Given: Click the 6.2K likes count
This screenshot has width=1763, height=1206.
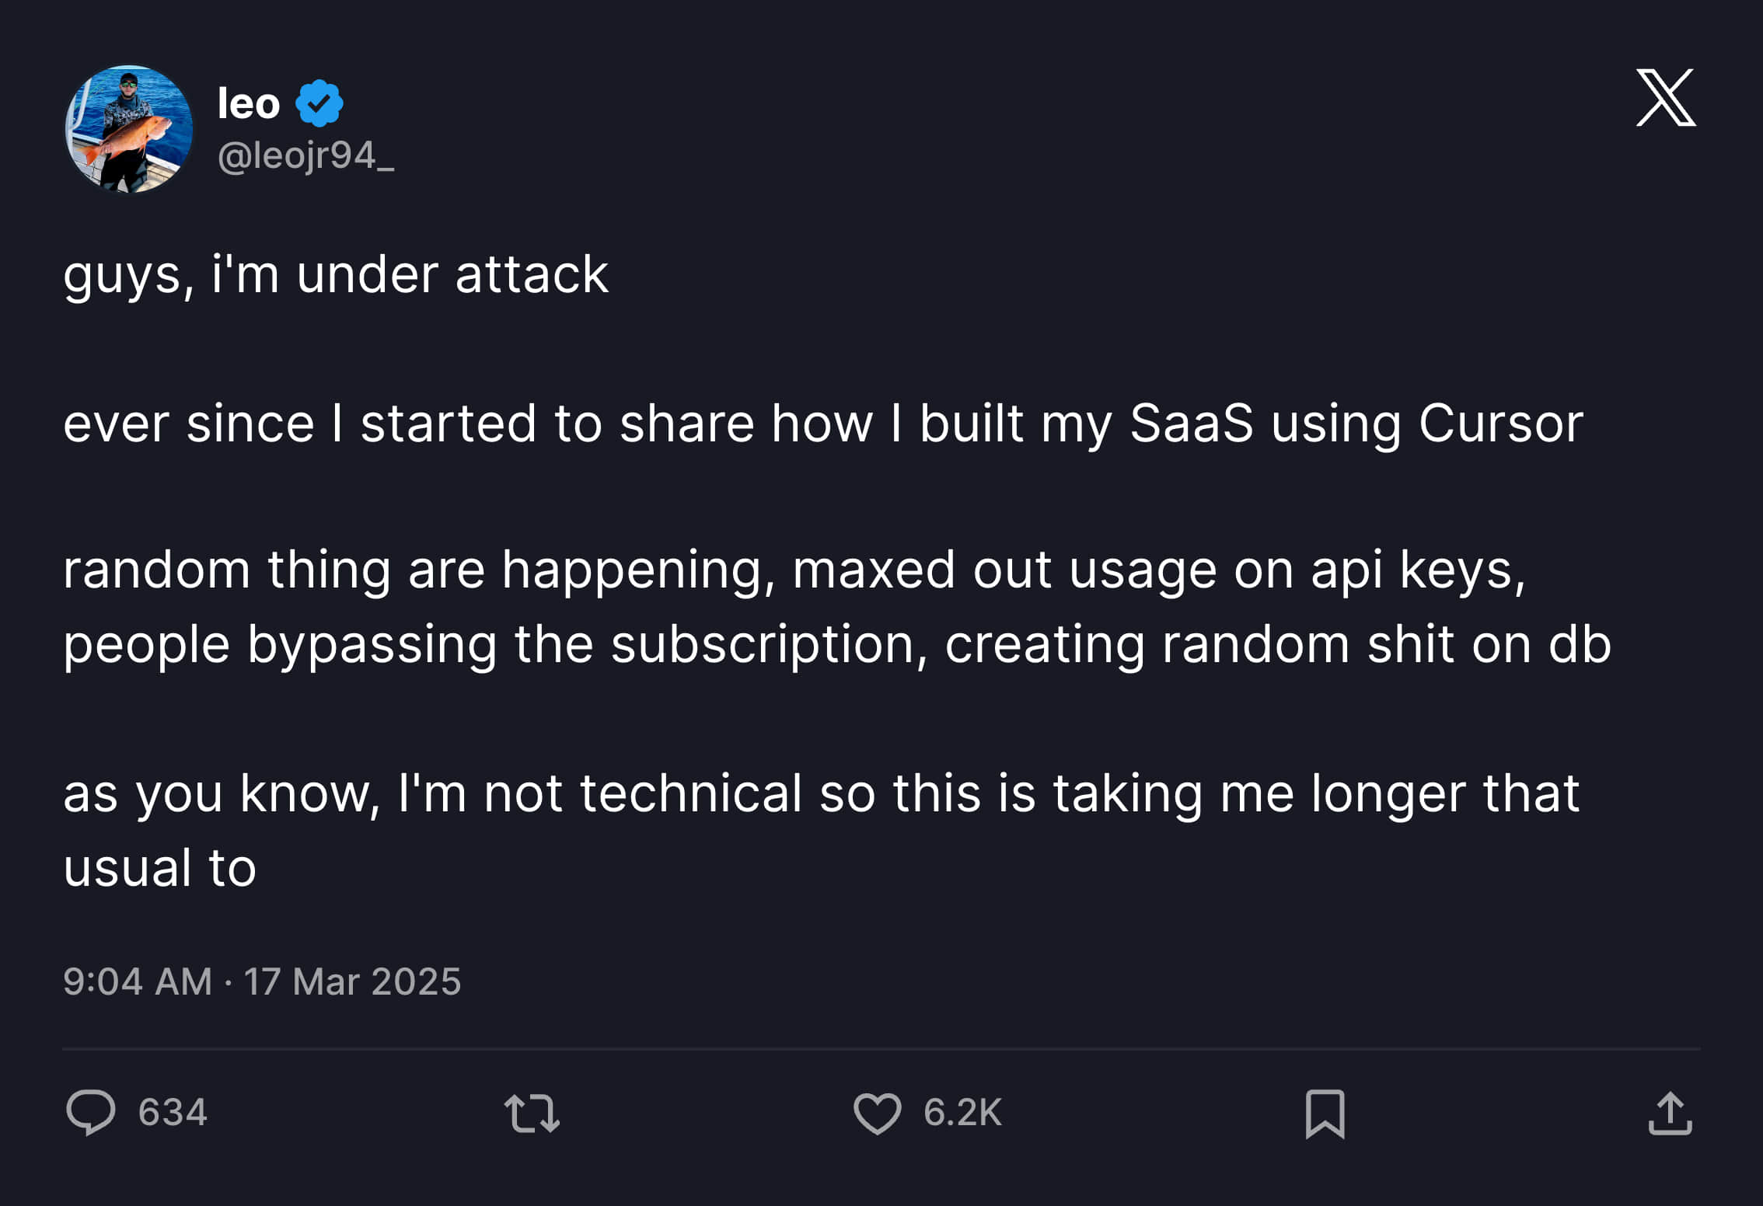Looking at the screenshot, I should [x=962, y=1112].
